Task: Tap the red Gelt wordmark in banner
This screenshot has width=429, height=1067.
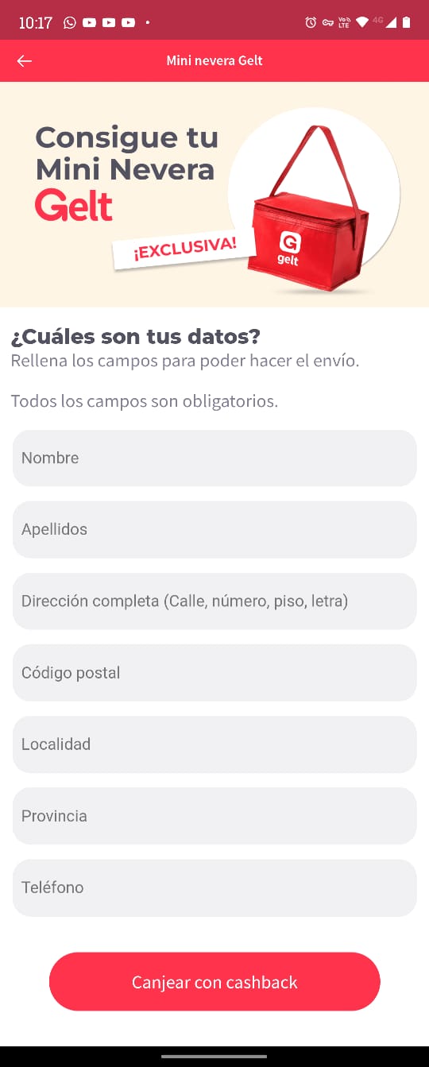Action: (x=74, y=206)
